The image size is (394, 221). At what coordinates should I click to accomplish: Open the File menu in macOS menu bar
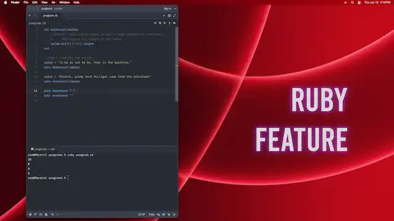point(26,2)
